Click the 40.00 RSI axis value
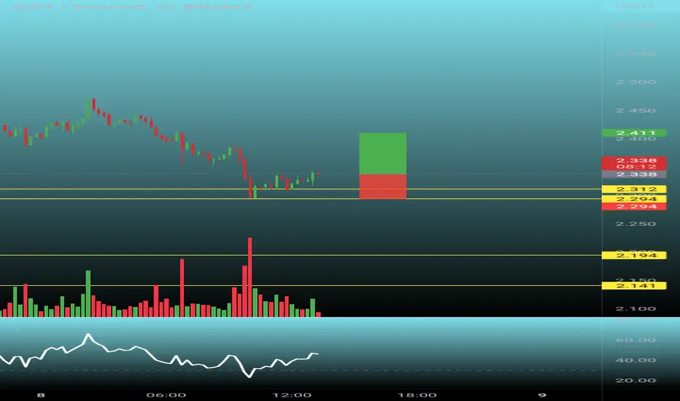Screen dimensions: 680x401 click(x=635, y=360)
